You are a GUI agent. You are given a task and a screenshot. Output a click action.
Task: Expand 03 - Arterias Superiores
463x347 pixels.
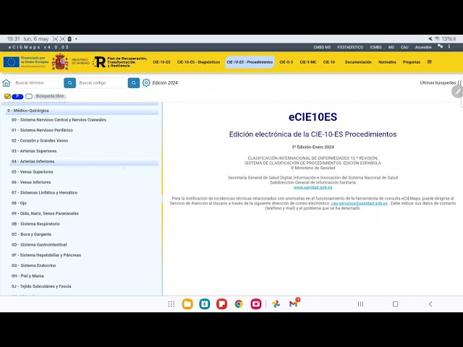coord(34,151)
